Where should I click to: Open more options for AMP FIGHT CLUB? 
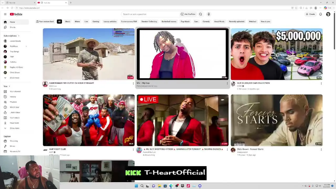[133, 150]
